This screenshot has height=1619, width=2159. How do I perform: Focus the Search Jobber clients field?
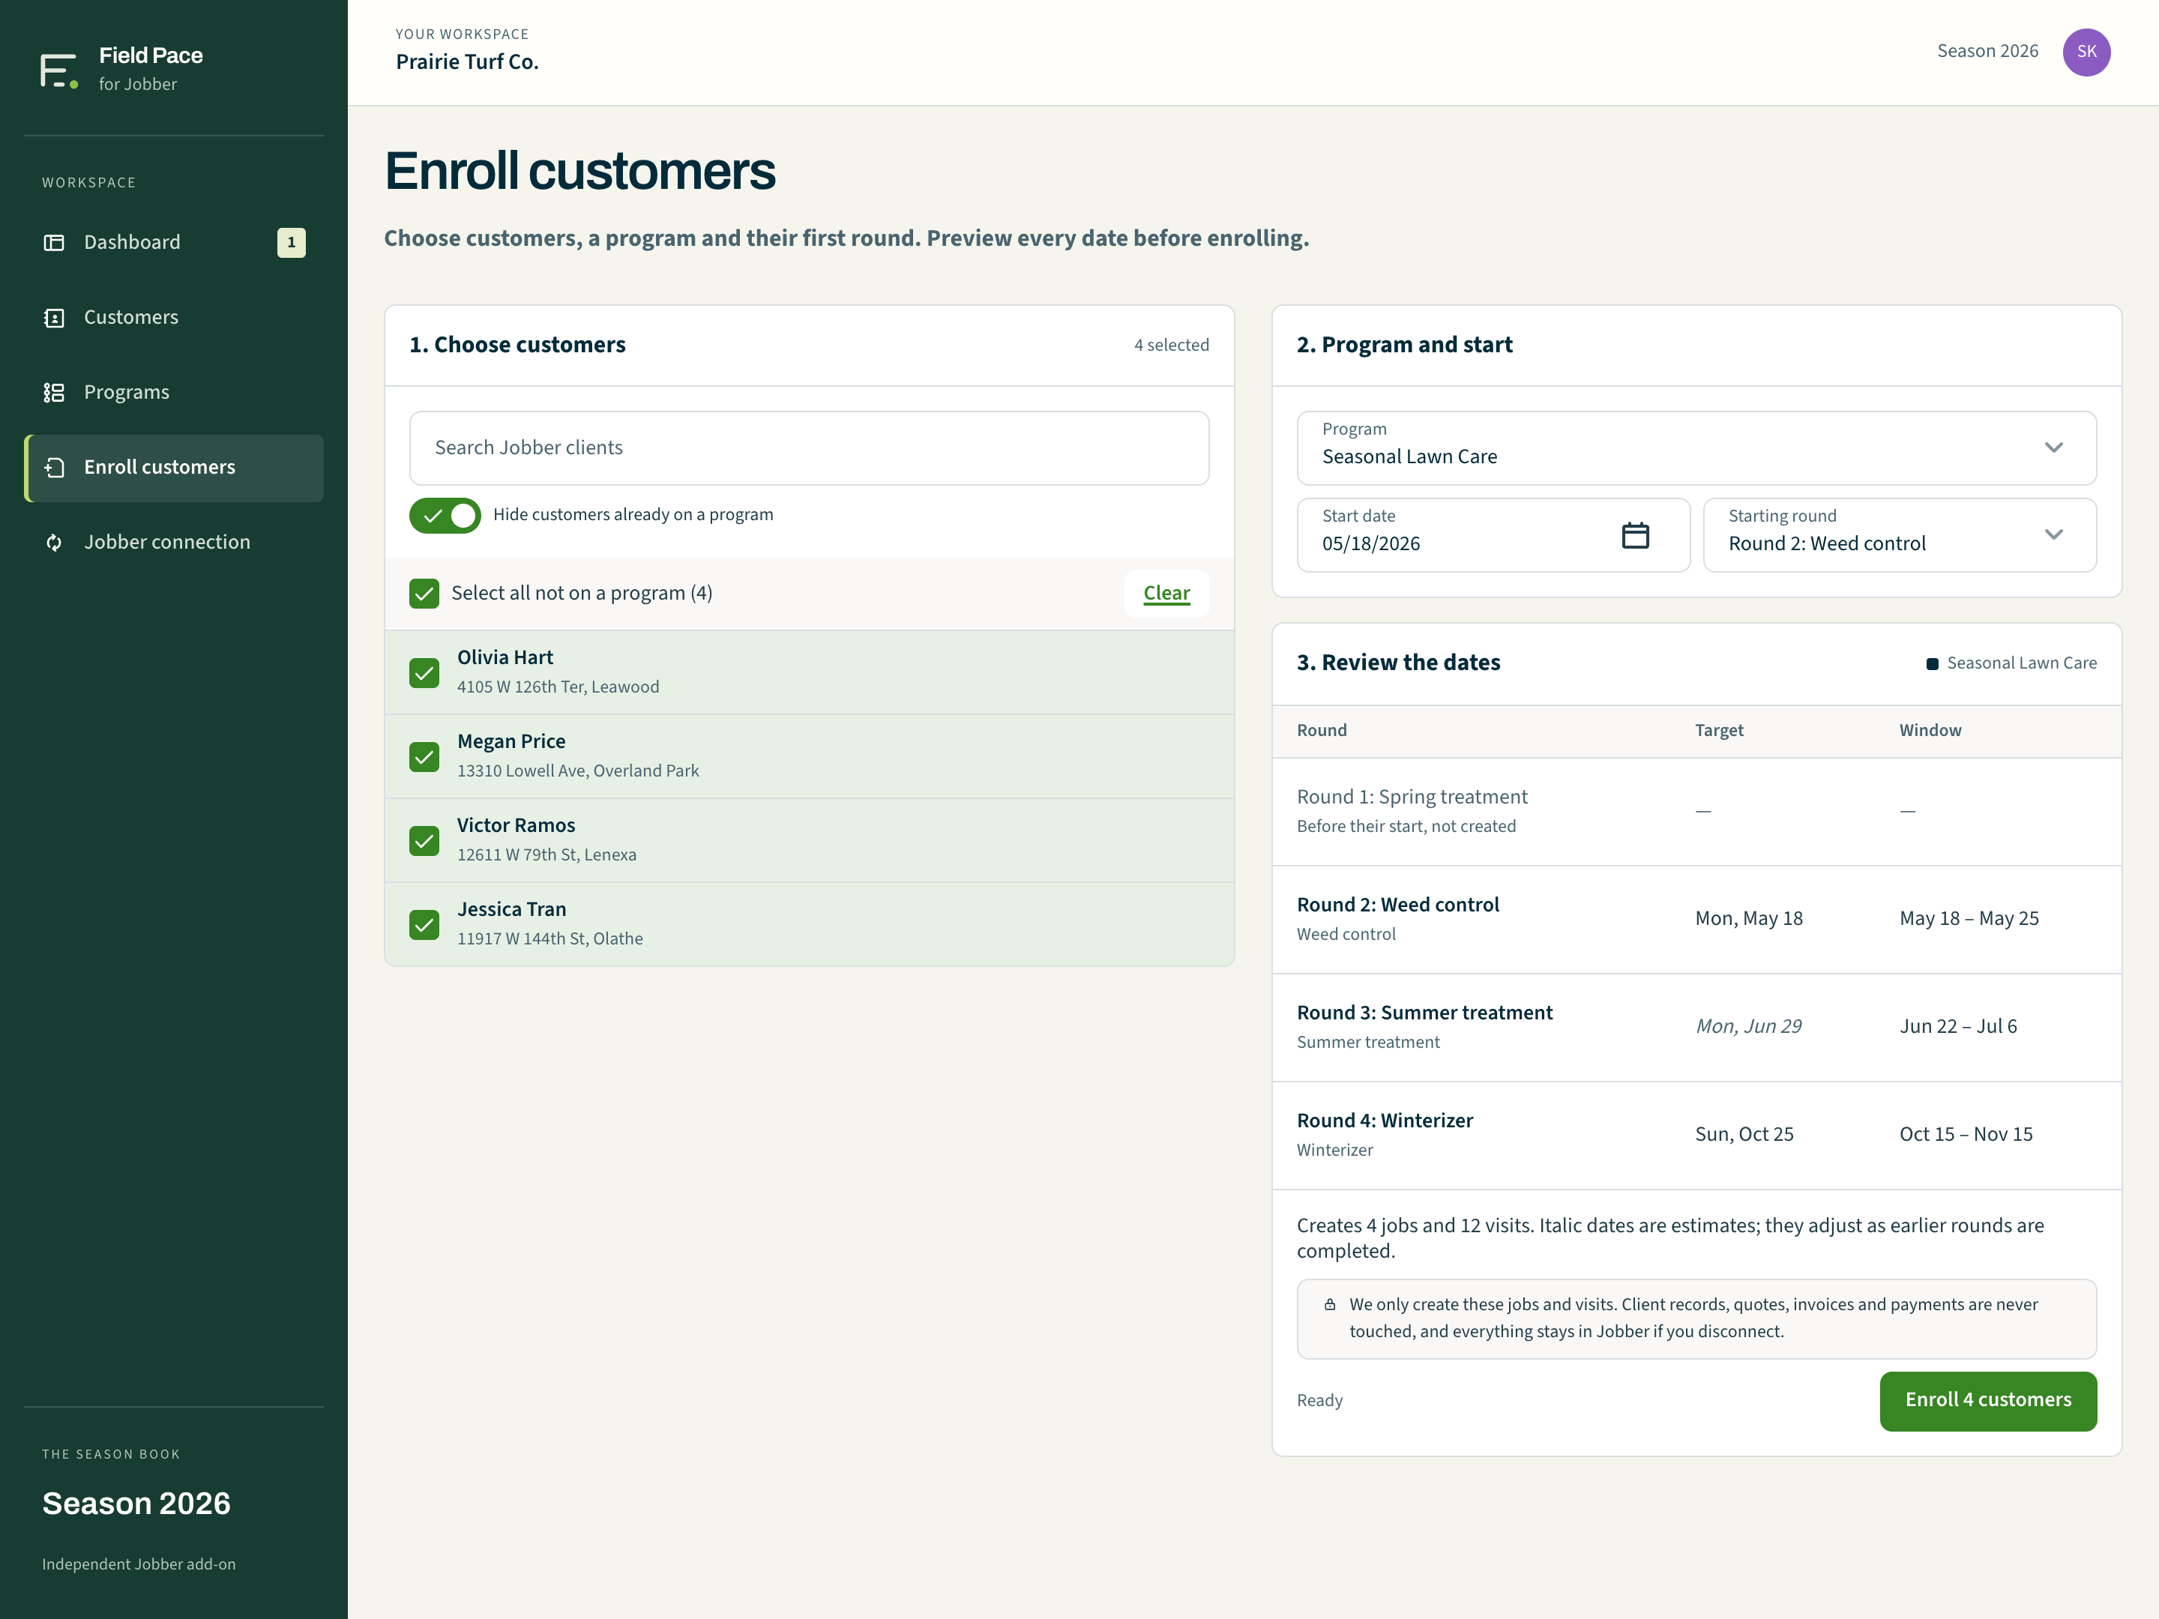tap(809, 448)
